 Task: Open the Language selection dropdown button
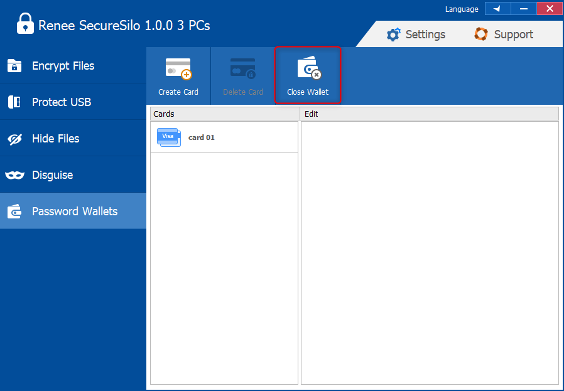(x=497, y=9)
